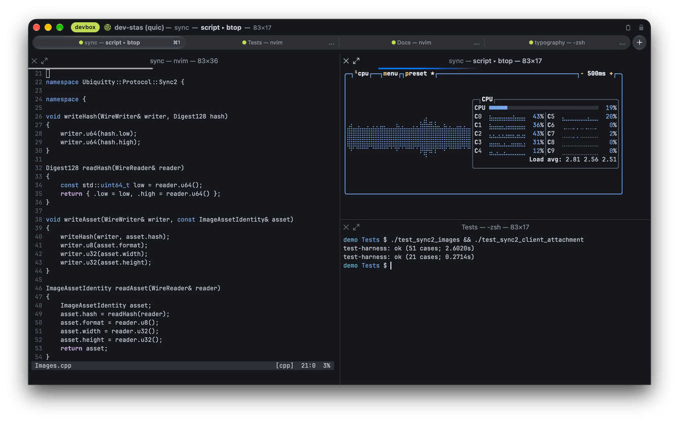Open a new tab with the plus button
The image size is (679, 422).
point(640,42)
